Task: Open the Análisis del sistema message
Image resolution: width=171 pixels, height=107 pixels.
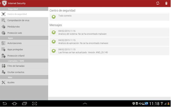Action: [109, 32]
